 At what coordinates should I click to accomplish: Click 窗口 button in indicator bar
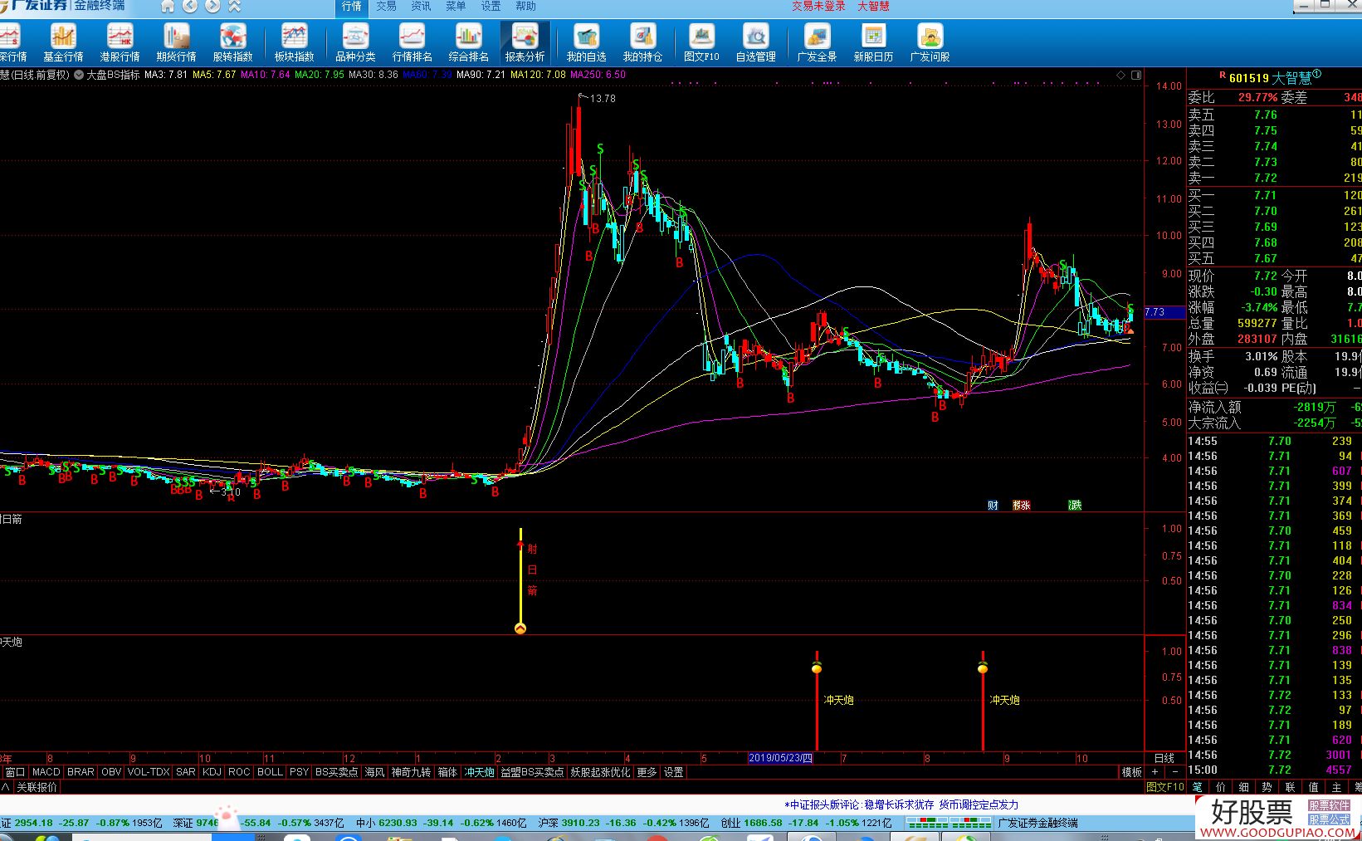coord(15,772)
